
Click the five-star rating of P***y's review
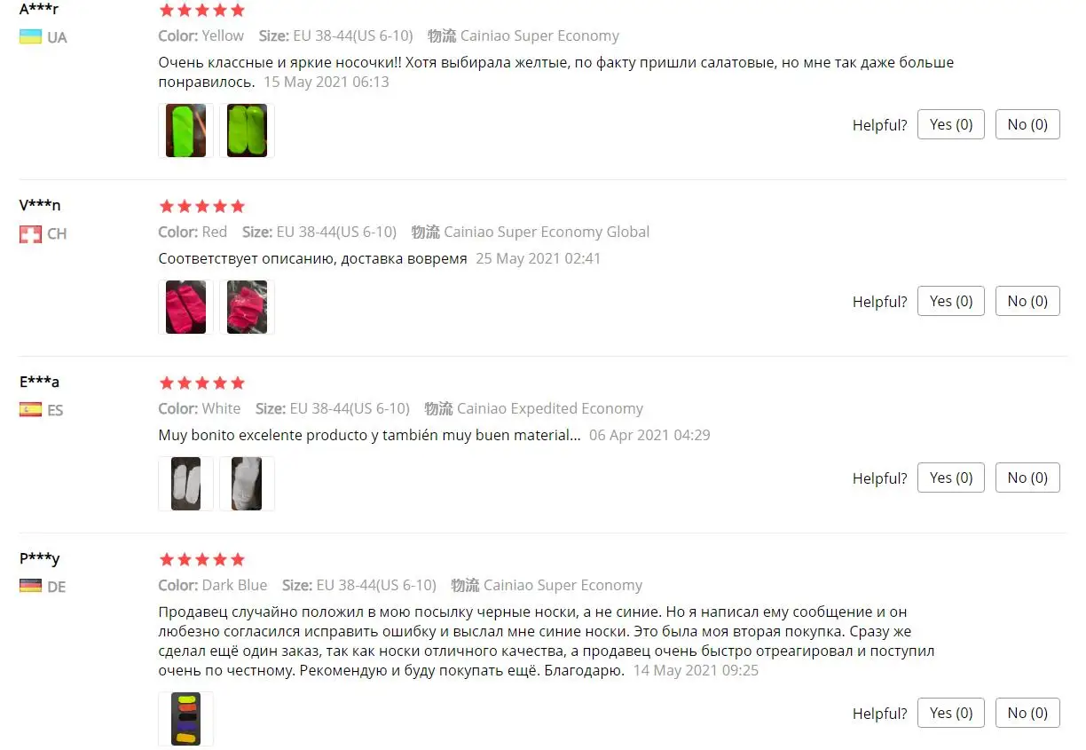(x=201, y=559)
